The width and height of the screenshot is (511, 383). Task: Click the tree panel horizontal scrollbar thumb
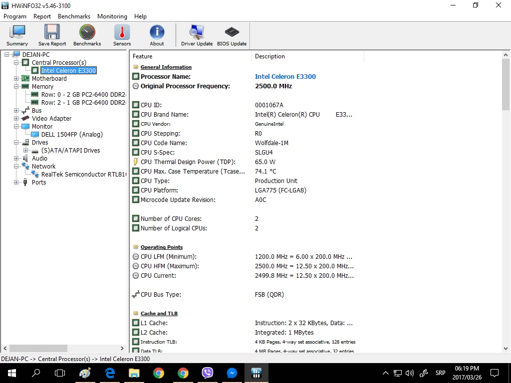click(38, 349)
